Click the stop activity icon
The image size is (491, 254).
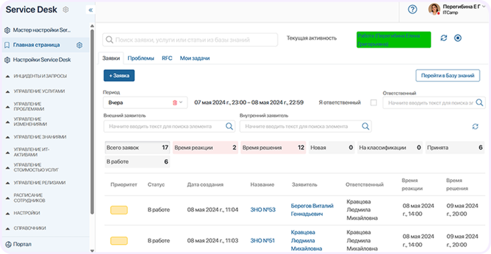(x=458, y=38)
